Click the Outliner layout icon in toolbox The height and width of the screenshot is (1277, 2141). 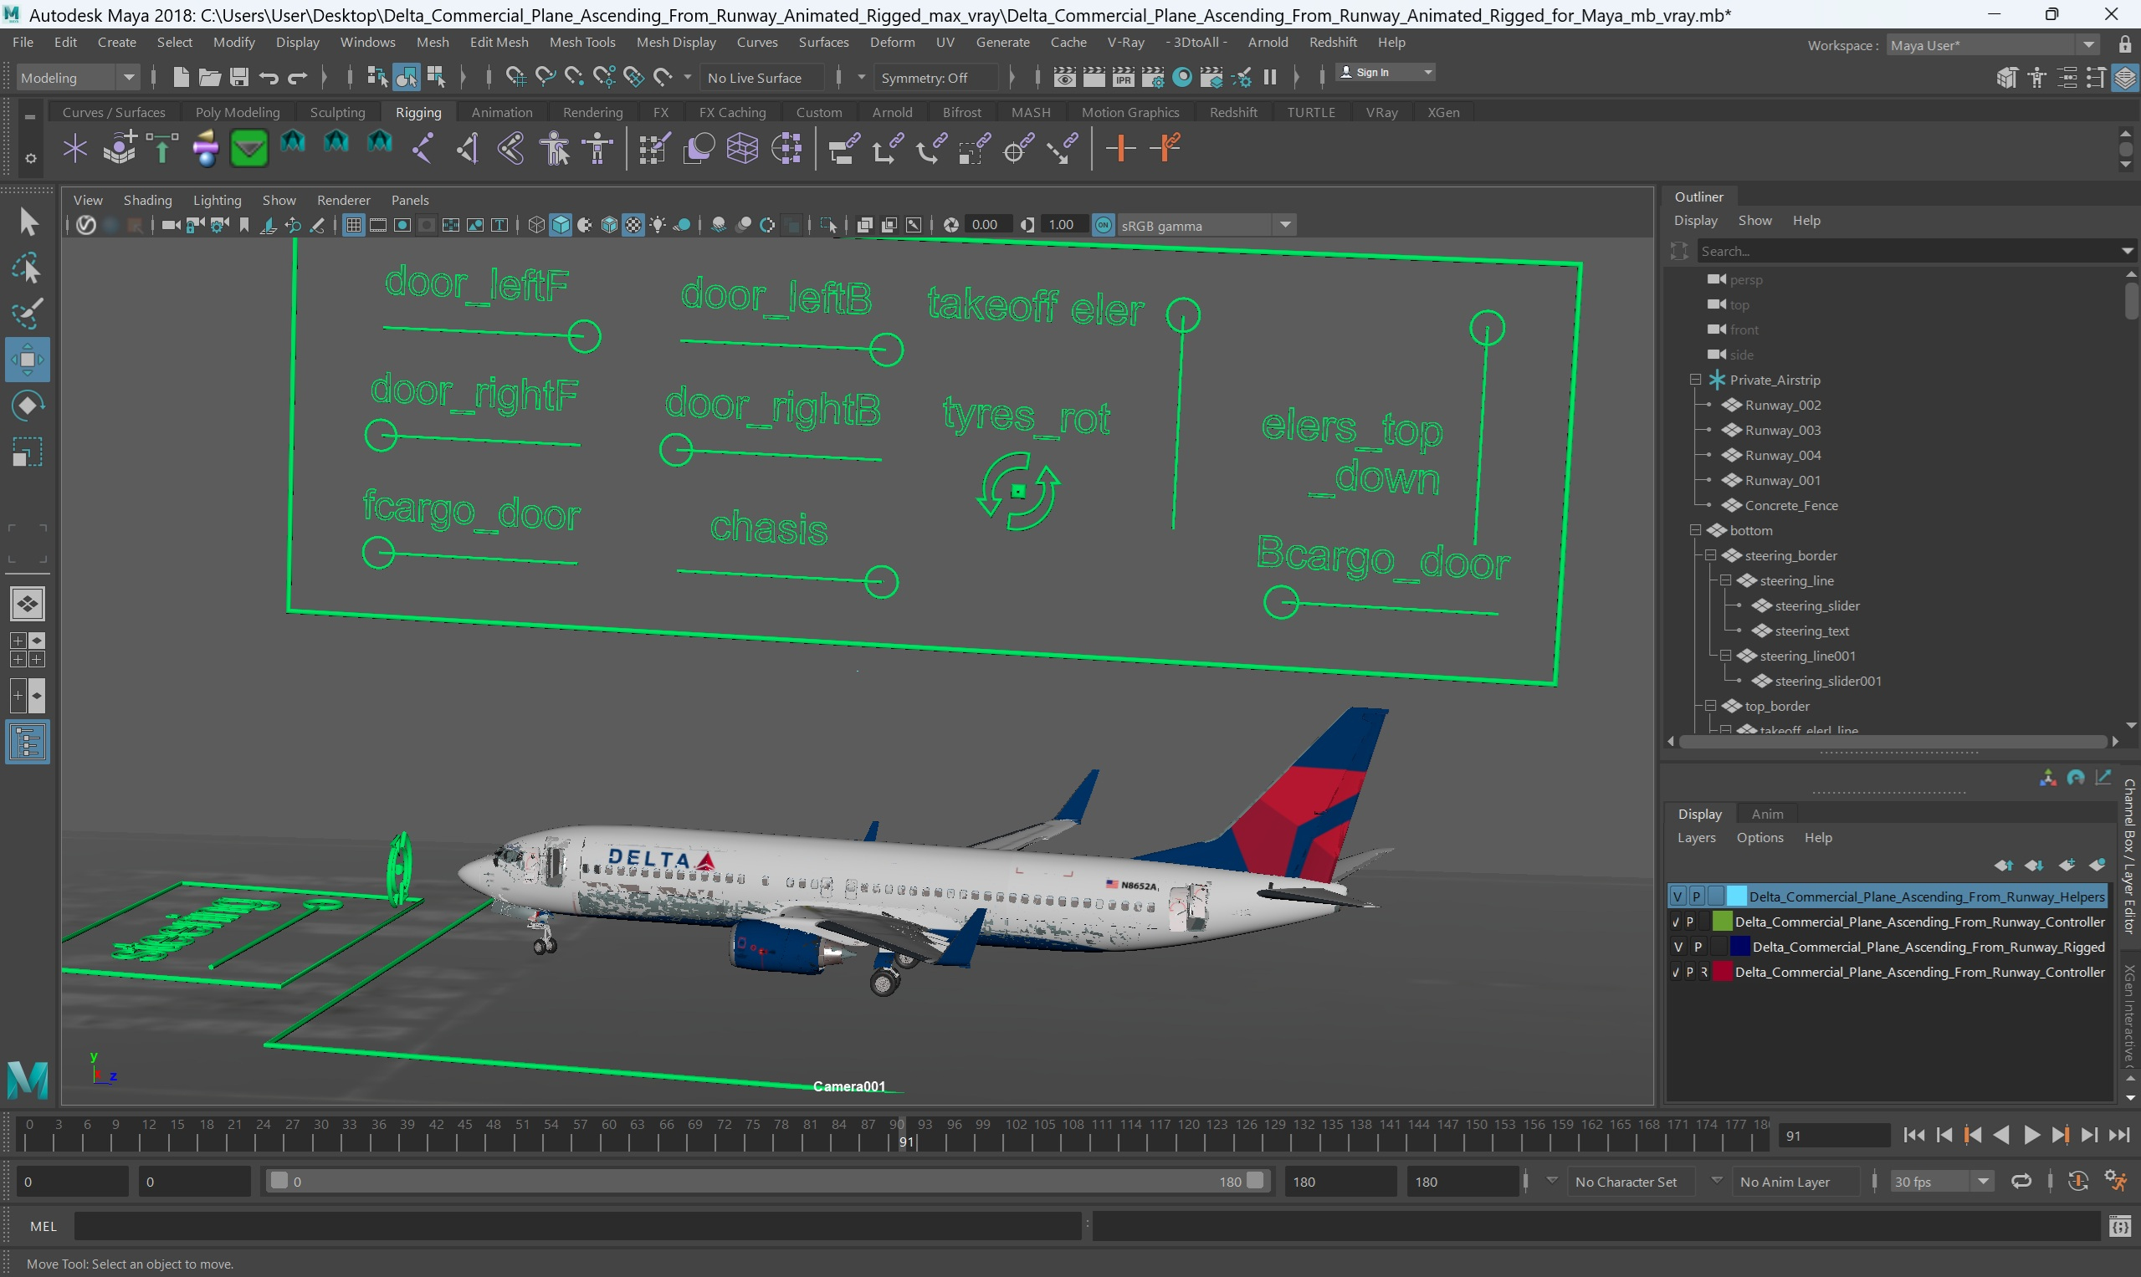(x=28, y=742)
